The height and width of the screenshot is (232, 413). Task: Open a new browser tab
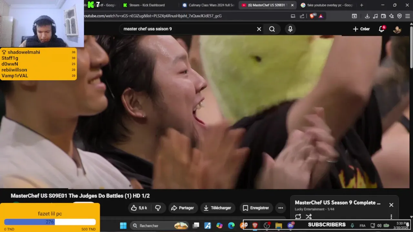coord(361,5)
